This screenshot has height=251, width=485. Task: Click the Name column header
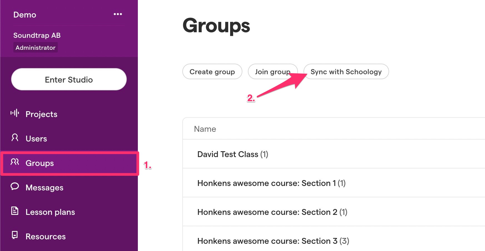coord(205,129)
